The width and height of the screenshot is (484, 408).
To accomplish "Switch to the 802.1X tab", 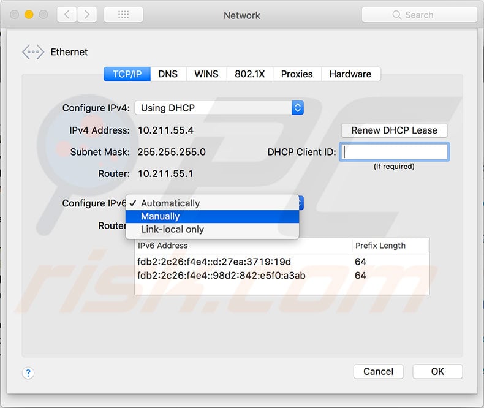I will coord(250,74).
